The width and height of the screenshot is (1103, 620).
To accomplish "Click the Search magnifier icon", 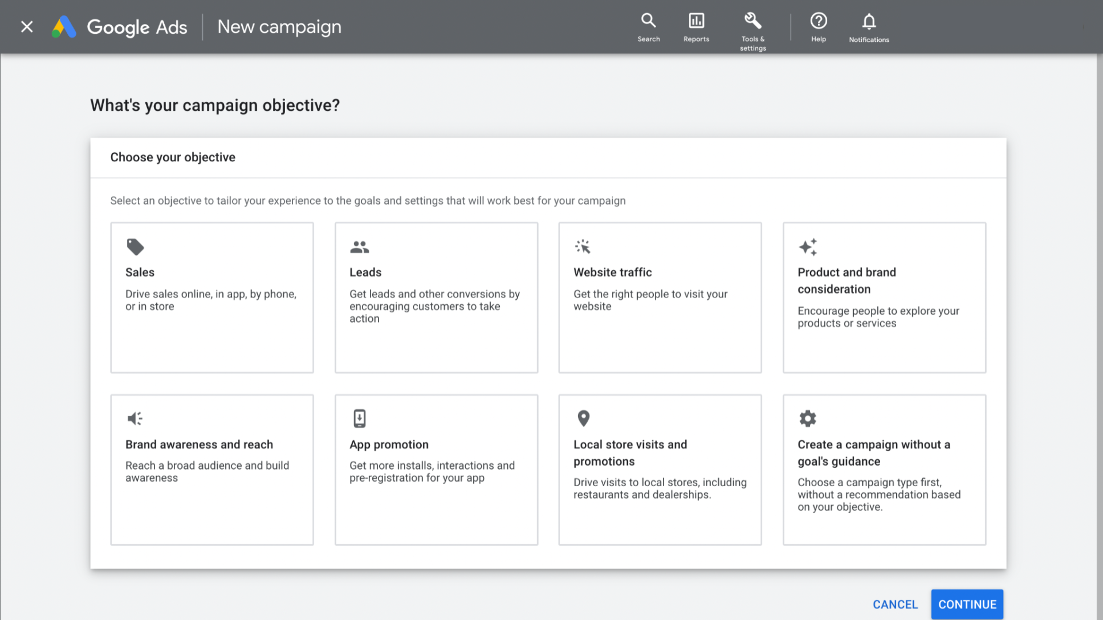I will (649, 21).
